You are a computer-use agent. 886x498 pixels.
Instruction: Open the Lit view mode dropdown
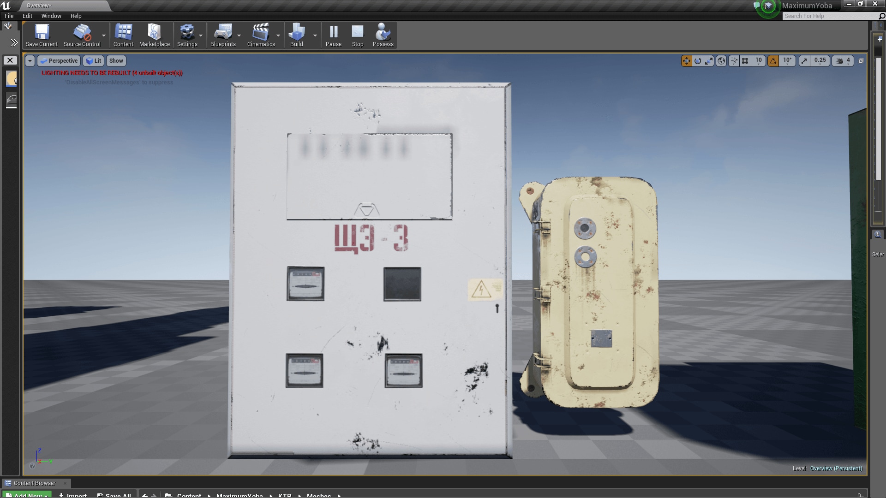point(94,60)
